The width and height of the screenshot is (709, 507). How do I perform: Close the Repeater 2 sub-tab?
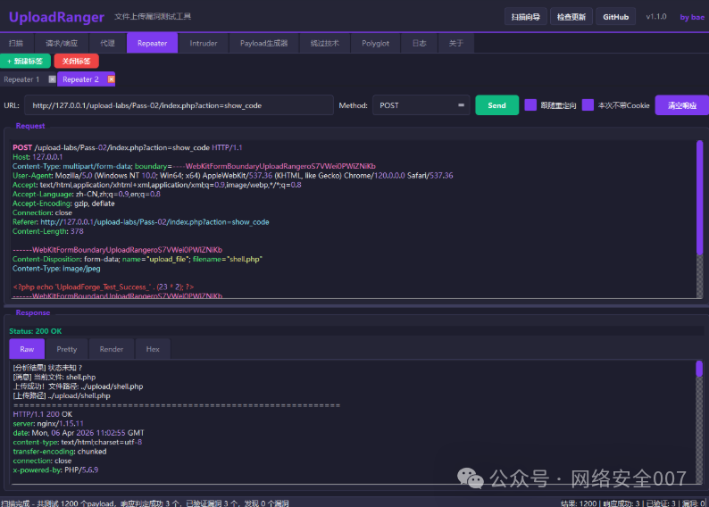112,79
